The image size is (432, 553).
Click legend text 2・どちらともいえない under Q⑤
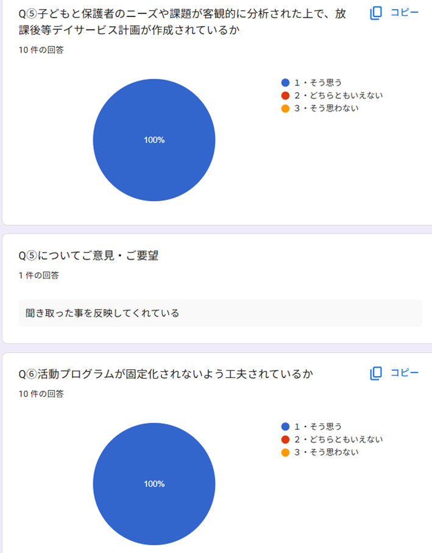click(x=338, y=95)
